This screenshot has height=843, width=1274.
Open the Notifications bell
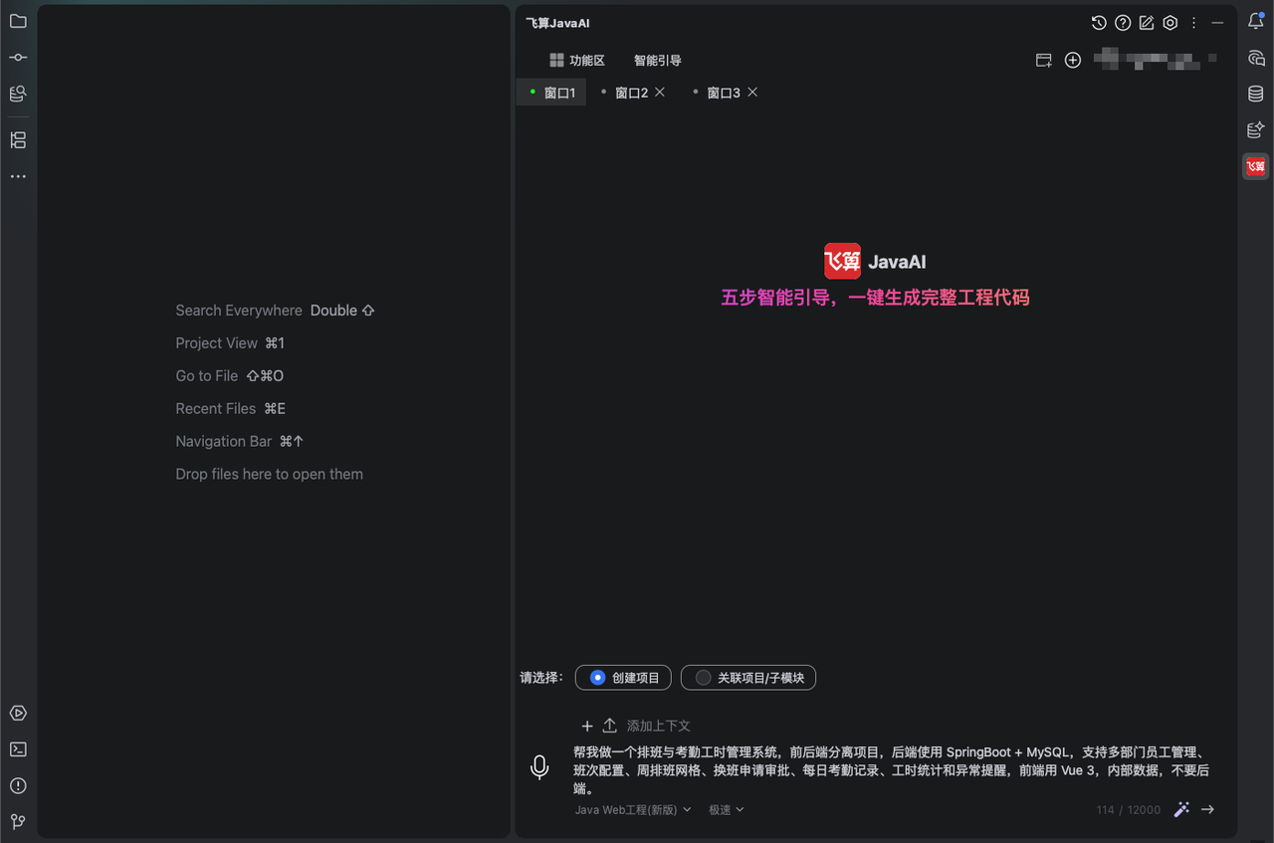click(1256, 21)
